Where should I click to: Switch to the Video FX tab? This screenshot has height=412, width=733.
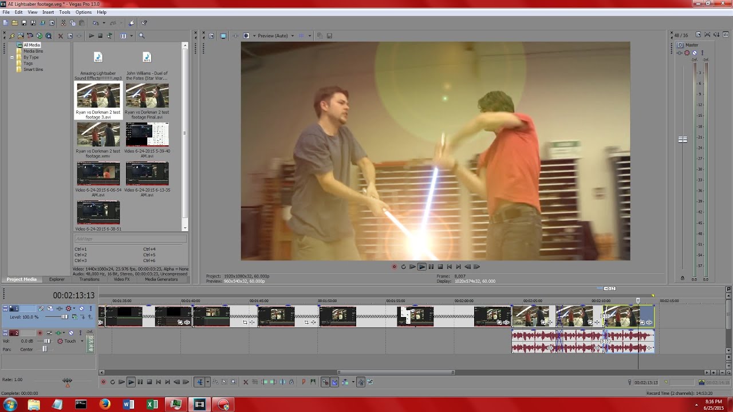pyautogui.click(x=121, y=279)
